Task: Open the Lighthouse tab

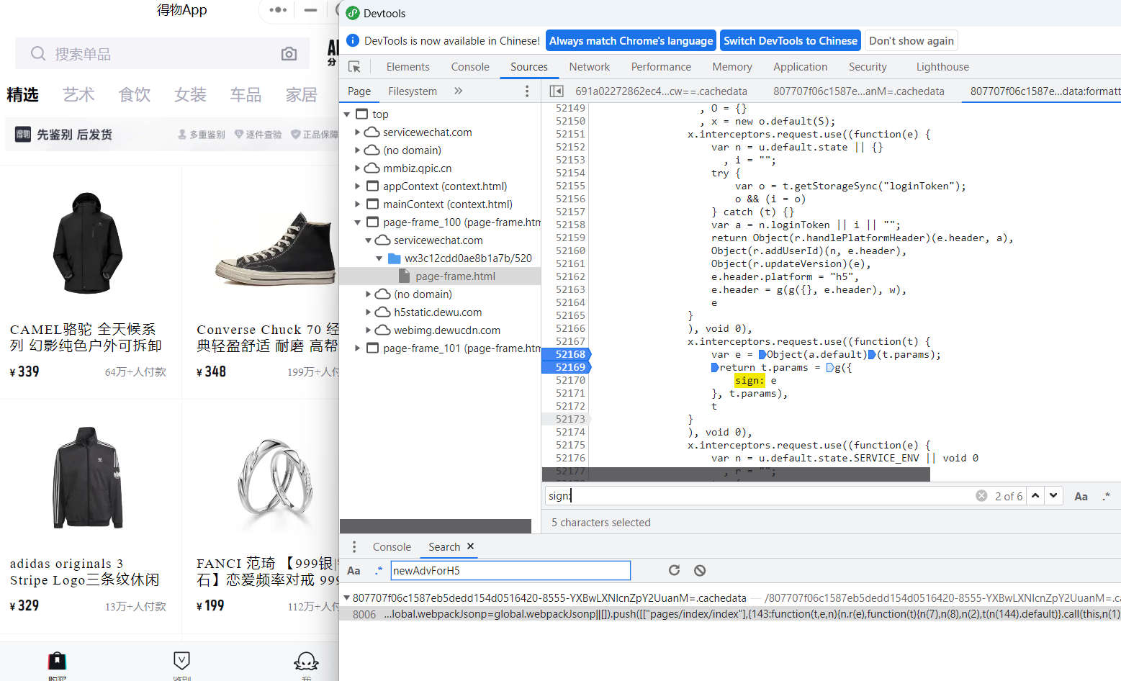Action: 942,67
